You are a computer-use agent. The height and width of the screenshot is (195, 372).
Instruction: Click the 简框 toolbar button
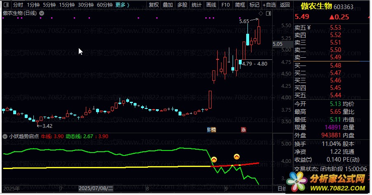coord(240,5)
